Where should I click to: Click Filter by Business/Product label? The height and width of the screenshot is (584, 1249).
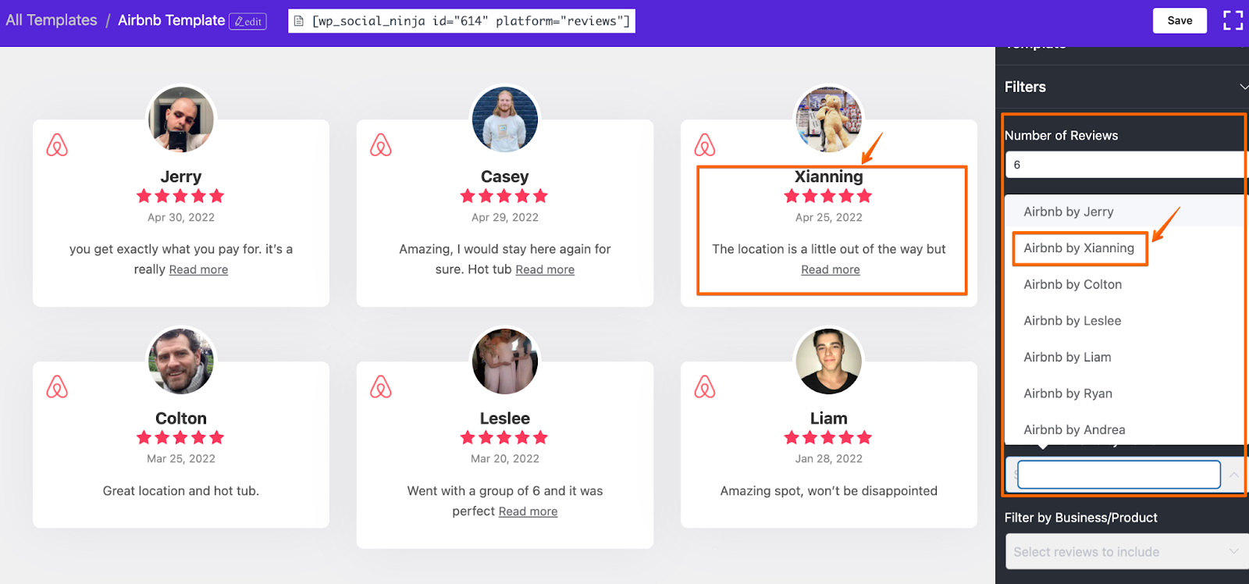(x=1080, y=518)
